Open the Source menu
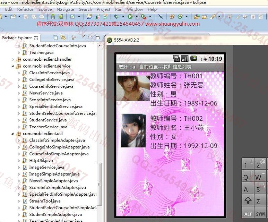Viewport: 268px width, 222px height. pyautogui.click(x=45, y=9)
